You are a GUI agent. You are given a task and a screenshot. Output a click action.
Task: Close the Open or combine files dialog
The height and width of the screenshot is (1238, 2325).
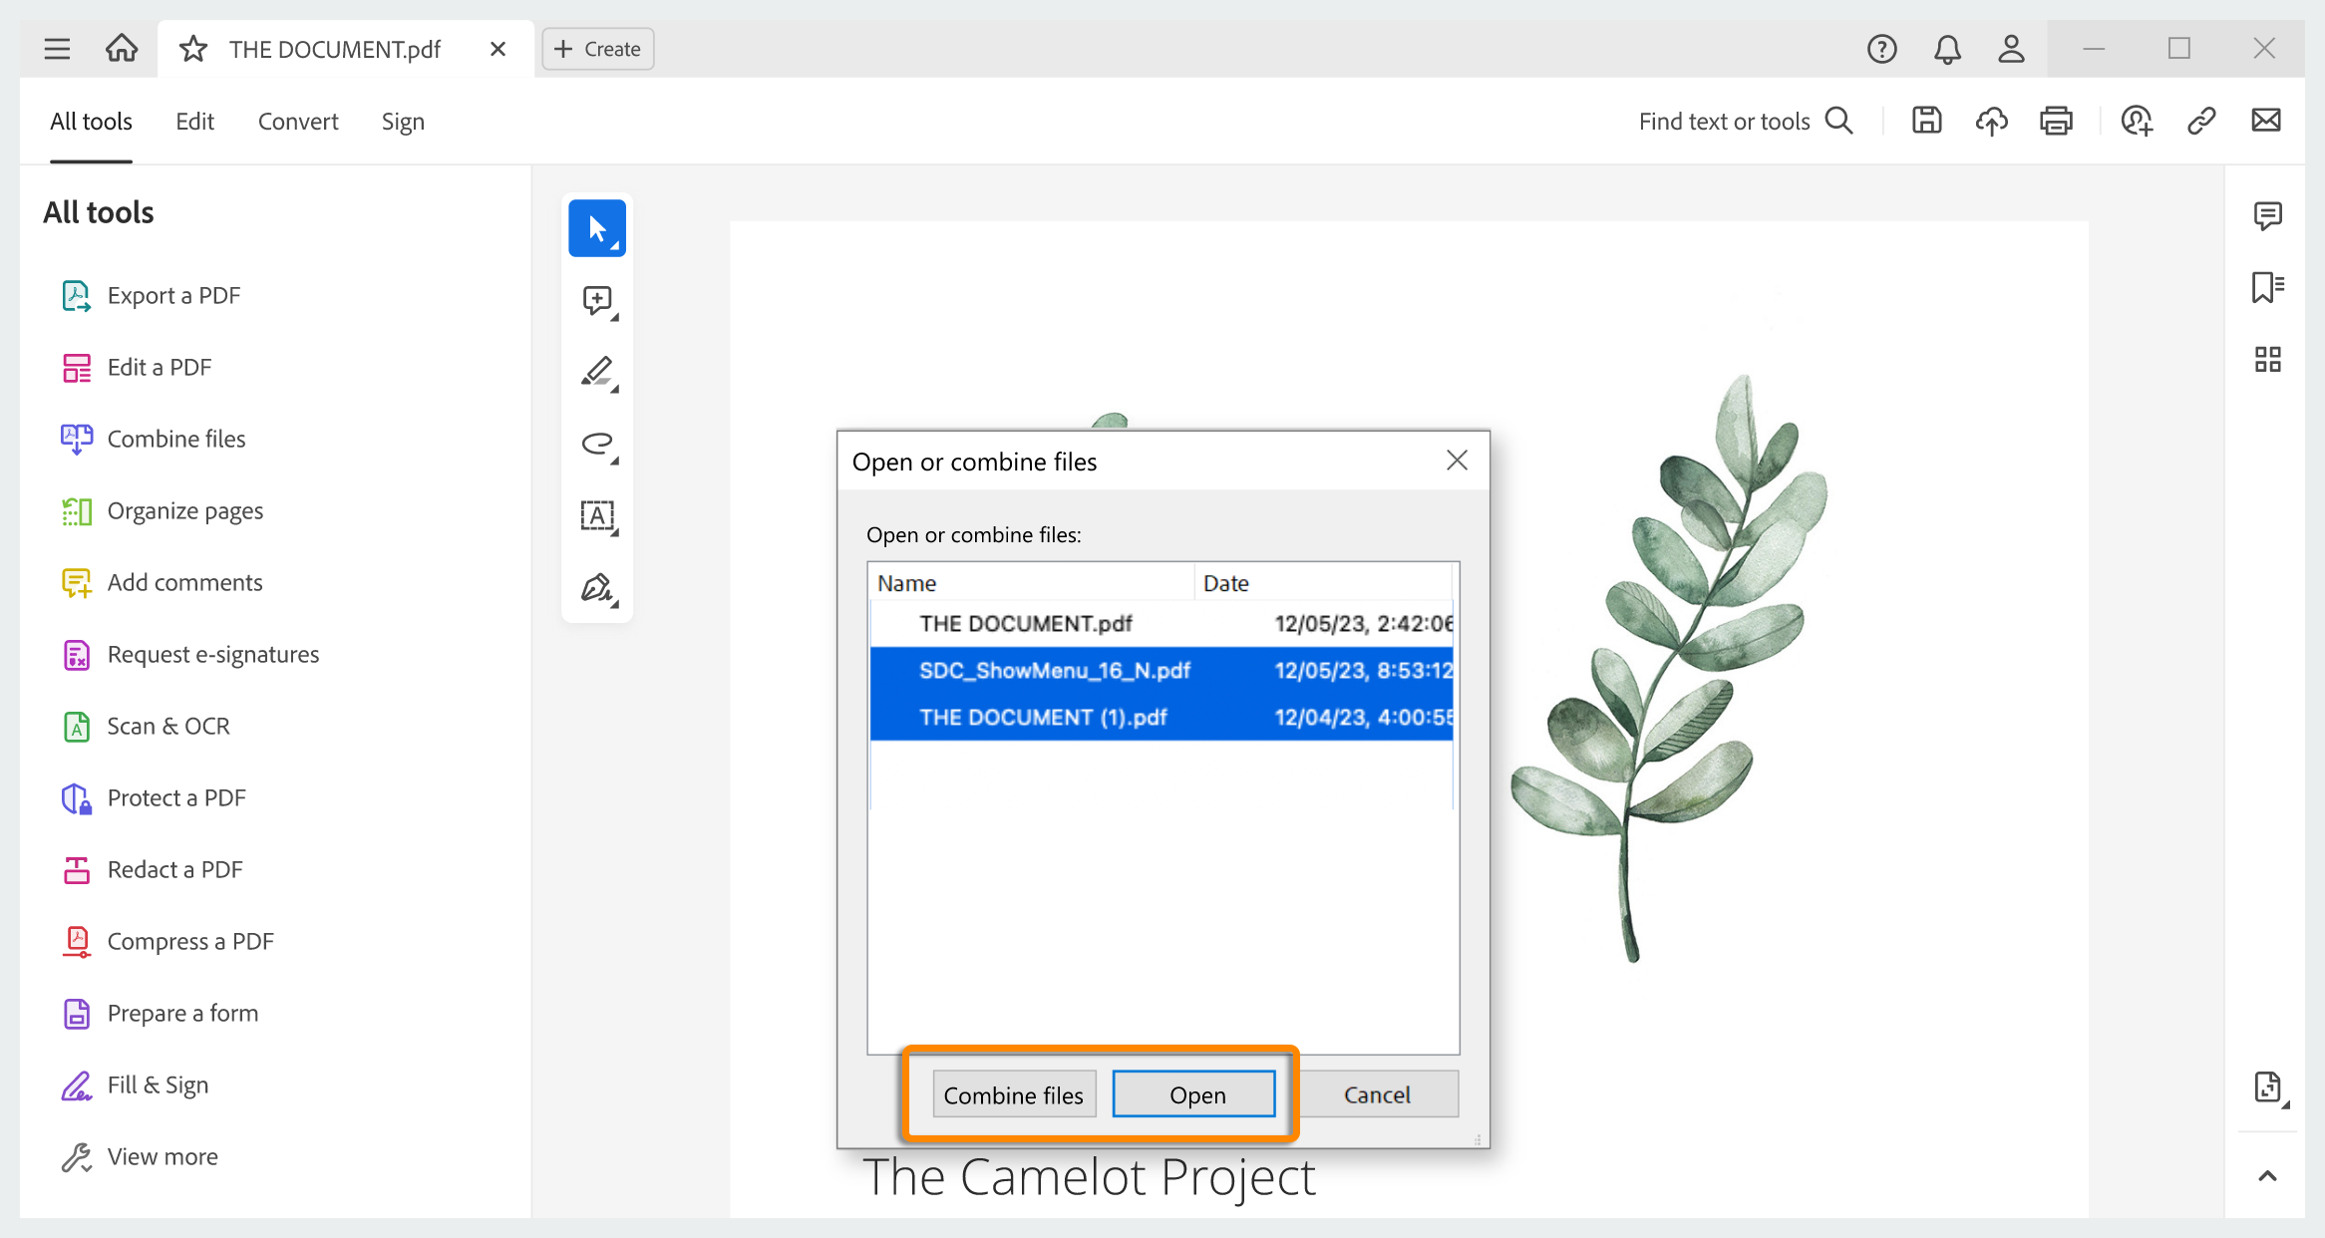(1457, 461)
